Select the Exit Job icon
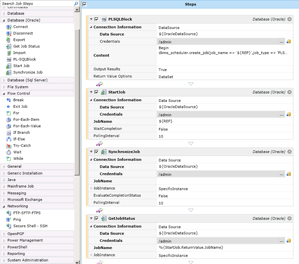Image resolution: width=299 pixels, height=264 pixels. [9, 106]
